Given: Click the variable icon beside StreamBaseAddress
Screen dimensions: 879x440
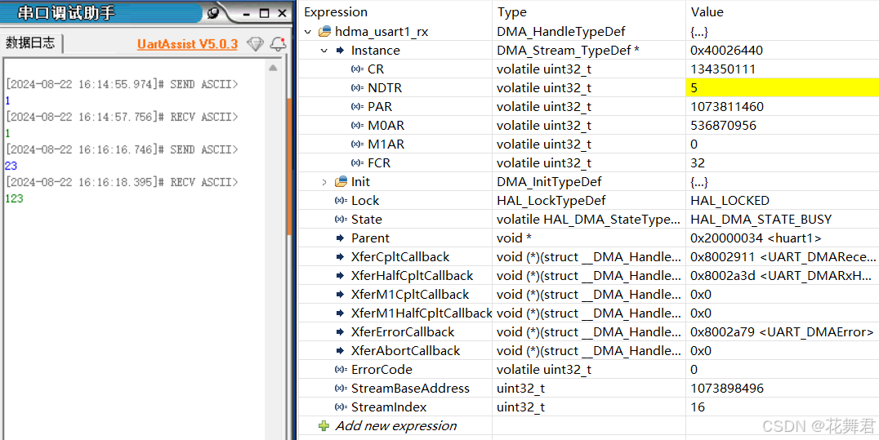Looking at the screenshot, I should click(341, 389).
